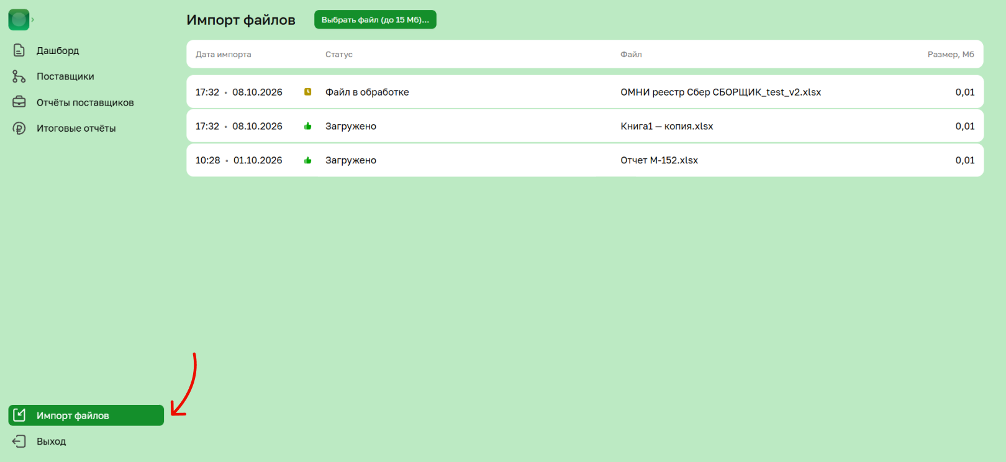The image size is (1006, 462).
Task: Select file Книга1 — копия.xlsx
Action: tap(666, 126)
